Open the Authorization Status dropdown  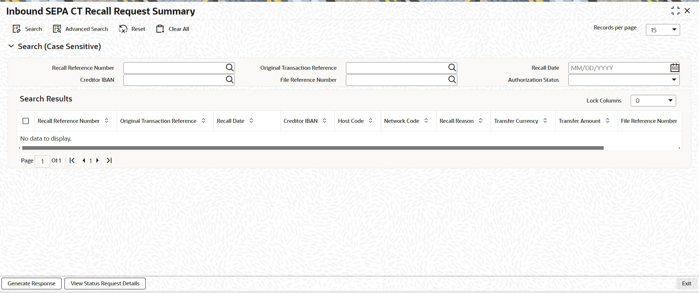pyautogui.click(x=624, y=80)
